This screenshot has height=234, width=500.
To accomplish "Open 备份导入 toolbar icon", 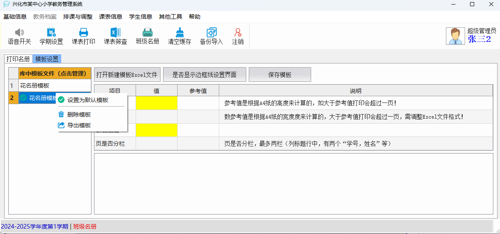I will (x=211, y=33).
